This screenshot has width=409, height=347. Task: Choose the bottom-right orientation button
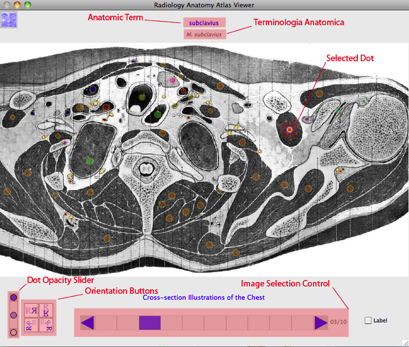coord(47,325)
